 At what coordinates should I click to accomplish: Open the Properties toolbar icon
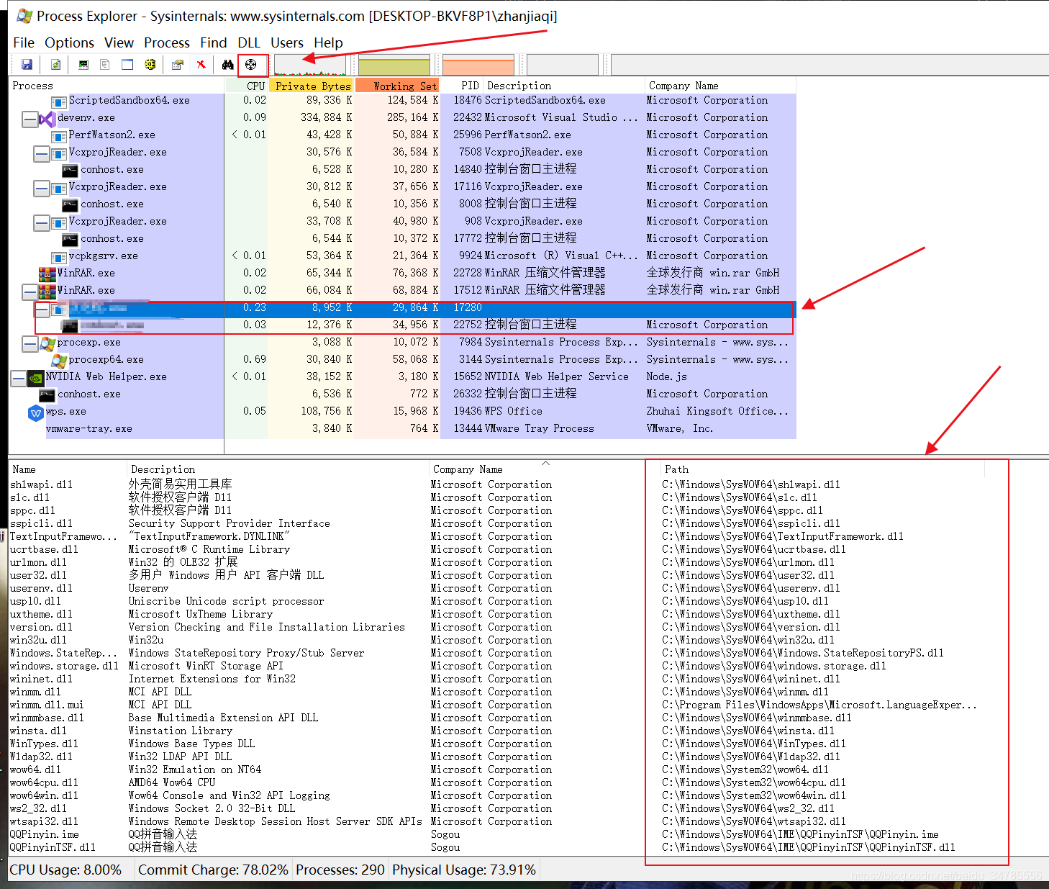tap(178, 65)
